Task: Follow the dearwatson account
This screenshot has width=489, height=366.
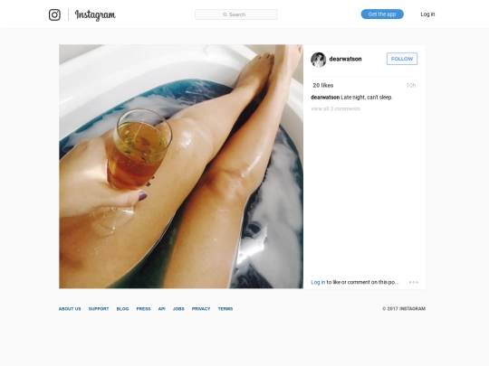Action: pos(402,59)
